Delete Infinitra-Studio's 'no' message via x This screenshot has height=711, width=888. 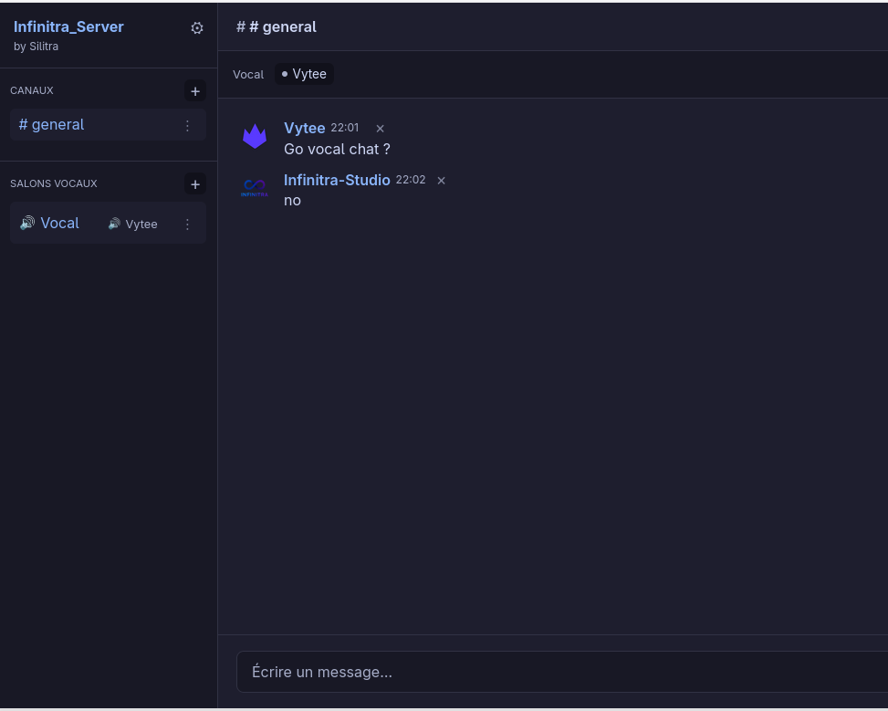pos(441,181)
